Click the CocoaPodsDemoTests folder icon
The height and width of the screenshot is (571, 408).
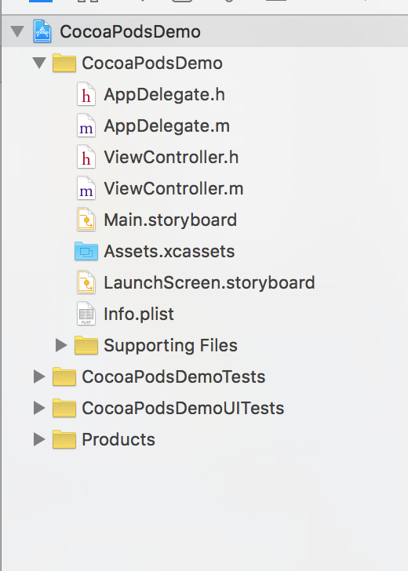[x=64, y=376]
